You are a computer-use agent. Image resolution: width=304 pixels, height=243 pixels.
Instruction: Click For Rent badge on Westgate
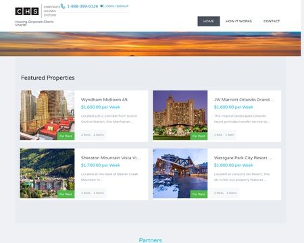point(199,194)
